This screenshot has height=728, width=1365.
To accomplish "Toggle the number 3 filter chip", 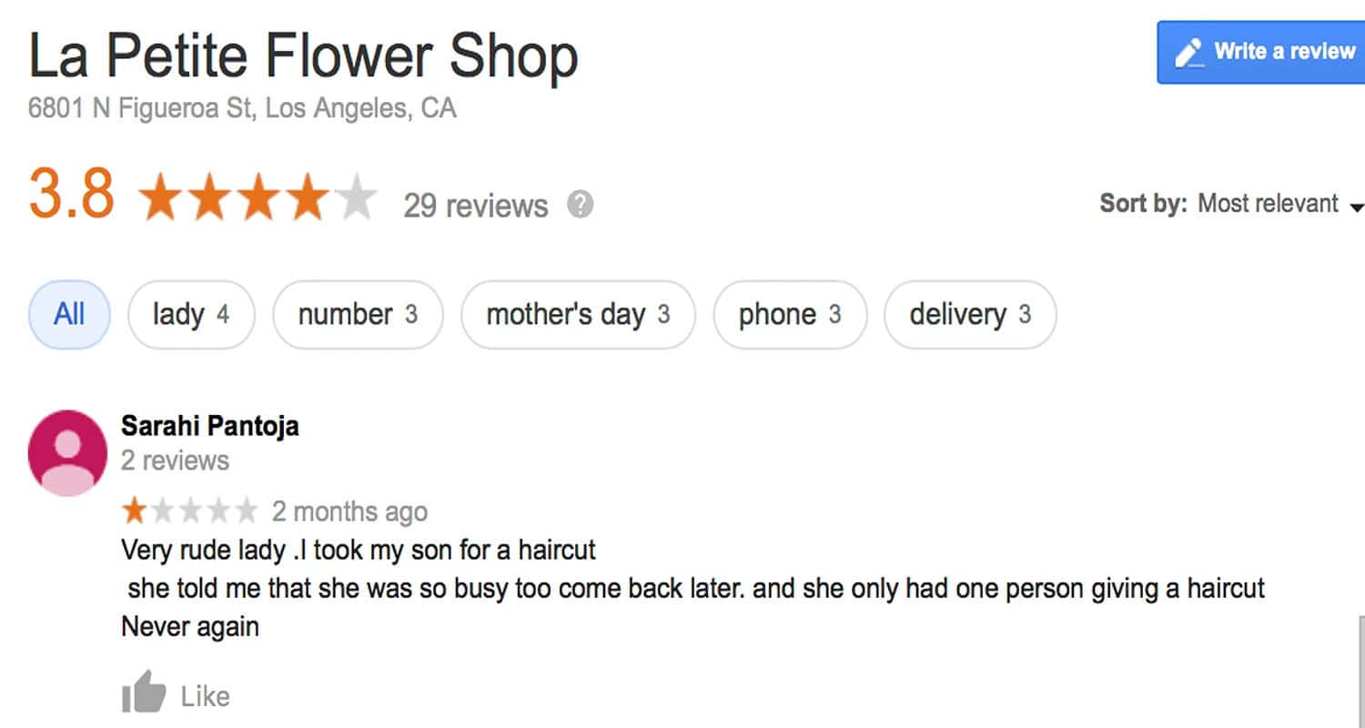I will [358, 315].
